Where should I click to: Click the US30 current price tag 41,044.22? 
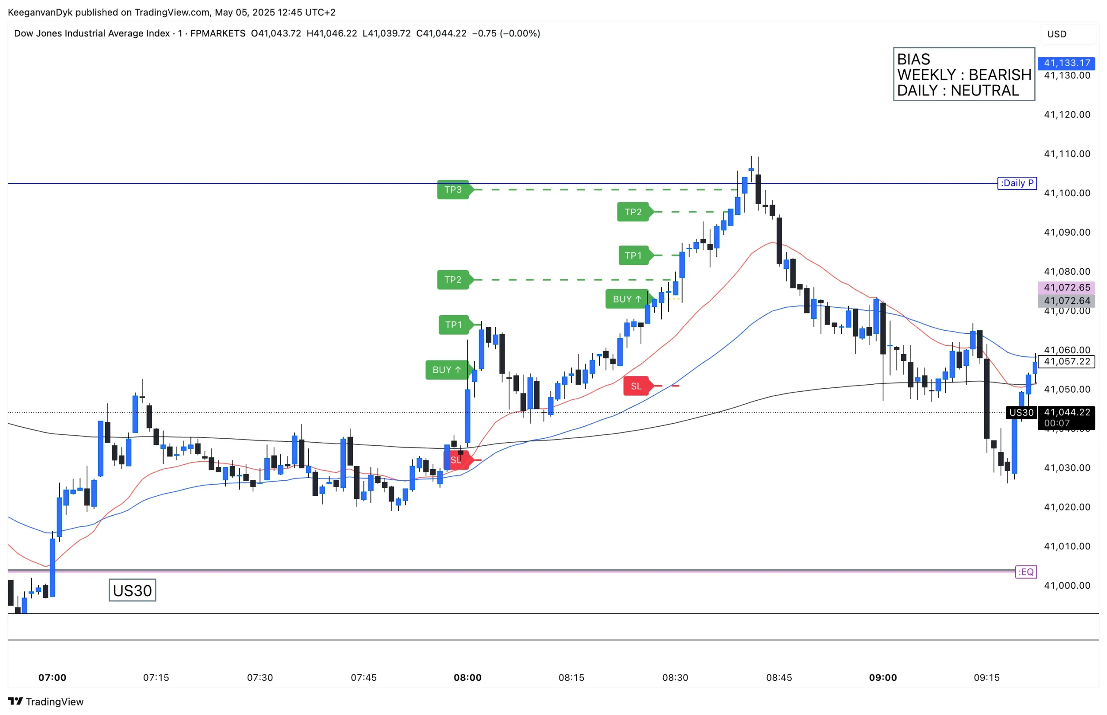[1067, 412]
